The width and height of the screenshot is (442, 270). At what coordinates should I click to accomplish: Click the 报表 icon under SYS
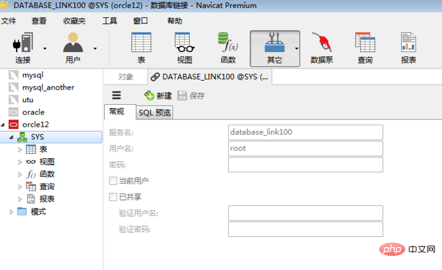pos(30,199)
